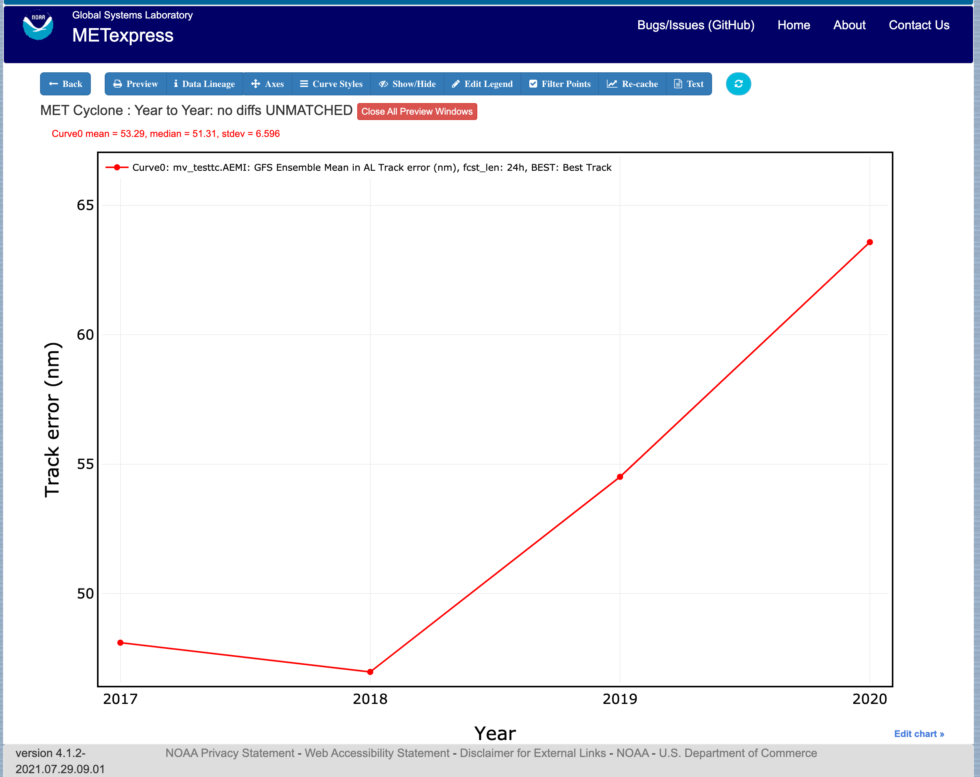Image resolution: width=980 pixels, height=777 pixels.
Task: Open the Edit Legend tool
Action: pos(482,84)
